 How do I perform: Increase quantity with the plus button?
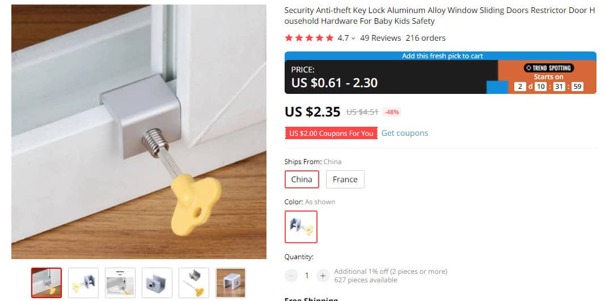pyautogui.click(x=323, y=276)
